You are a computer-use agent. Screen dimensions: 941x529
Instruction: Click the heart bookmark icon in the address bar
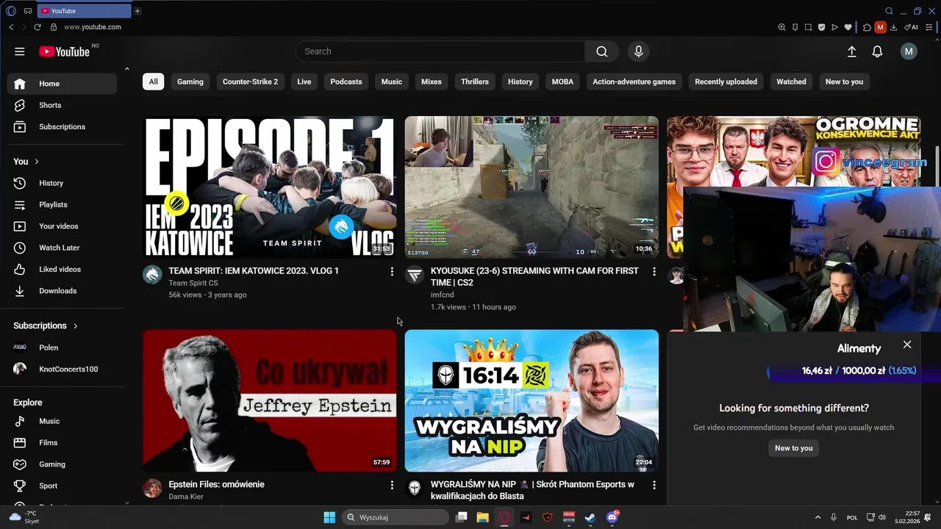coord(848,27)
